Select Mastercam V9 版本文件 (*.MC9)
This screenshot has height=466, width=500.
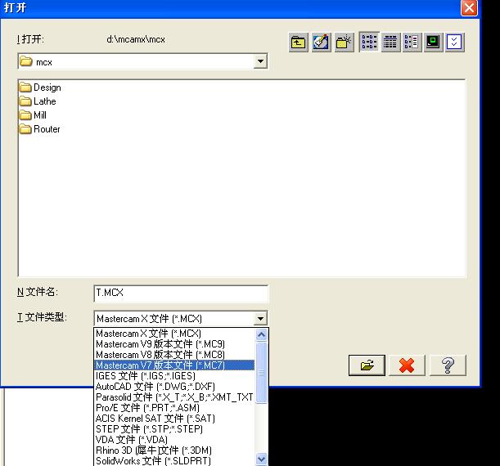tap(174, 344)
